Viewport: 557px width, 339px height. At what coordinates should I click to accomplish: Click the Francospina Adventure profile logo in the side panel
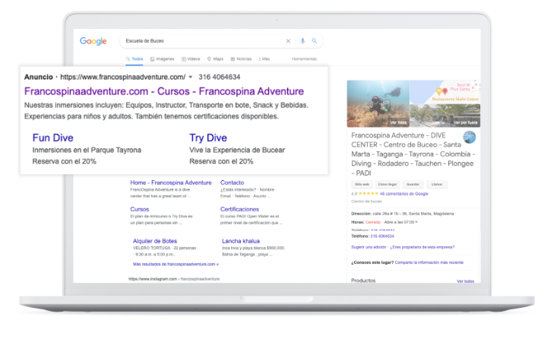click(469, 138)
